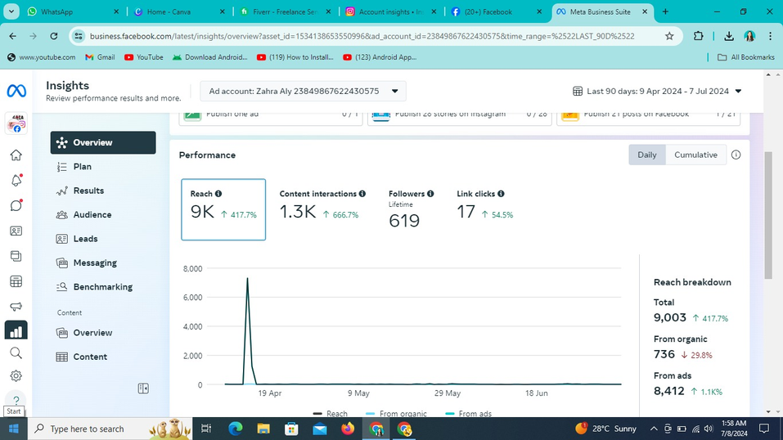This screenshot has height=440, width=783.
Task: Open the Gmail bookmark
Action: 100,57
